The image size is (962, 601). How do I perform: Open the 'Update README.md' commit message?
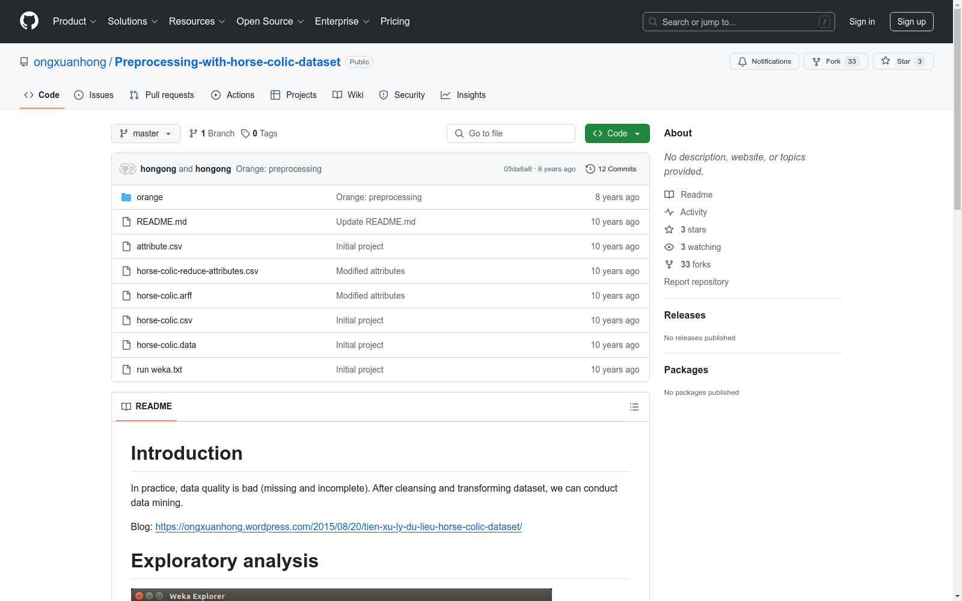376,222
